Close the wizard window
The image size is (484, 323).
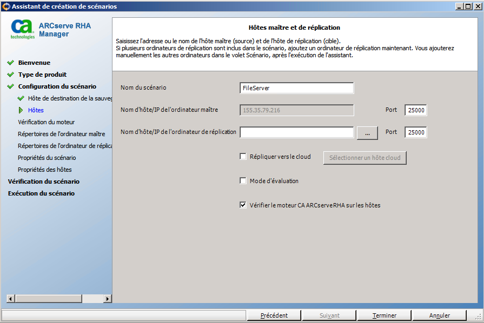click(478, 6)
